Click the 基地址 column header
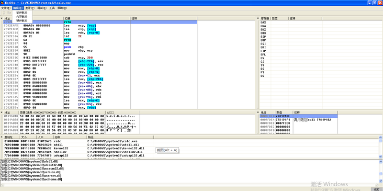The height and width of the screenshot is (191, 383). (11, 137)
